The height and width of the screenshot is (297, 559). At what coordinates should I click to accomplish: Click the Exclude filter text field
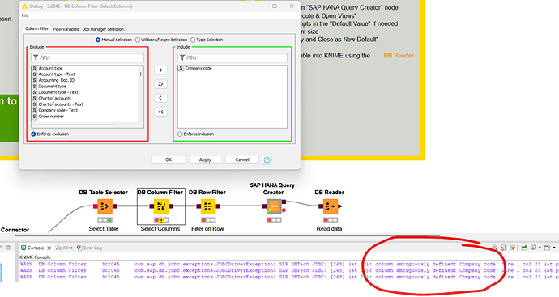coord(87,57)
